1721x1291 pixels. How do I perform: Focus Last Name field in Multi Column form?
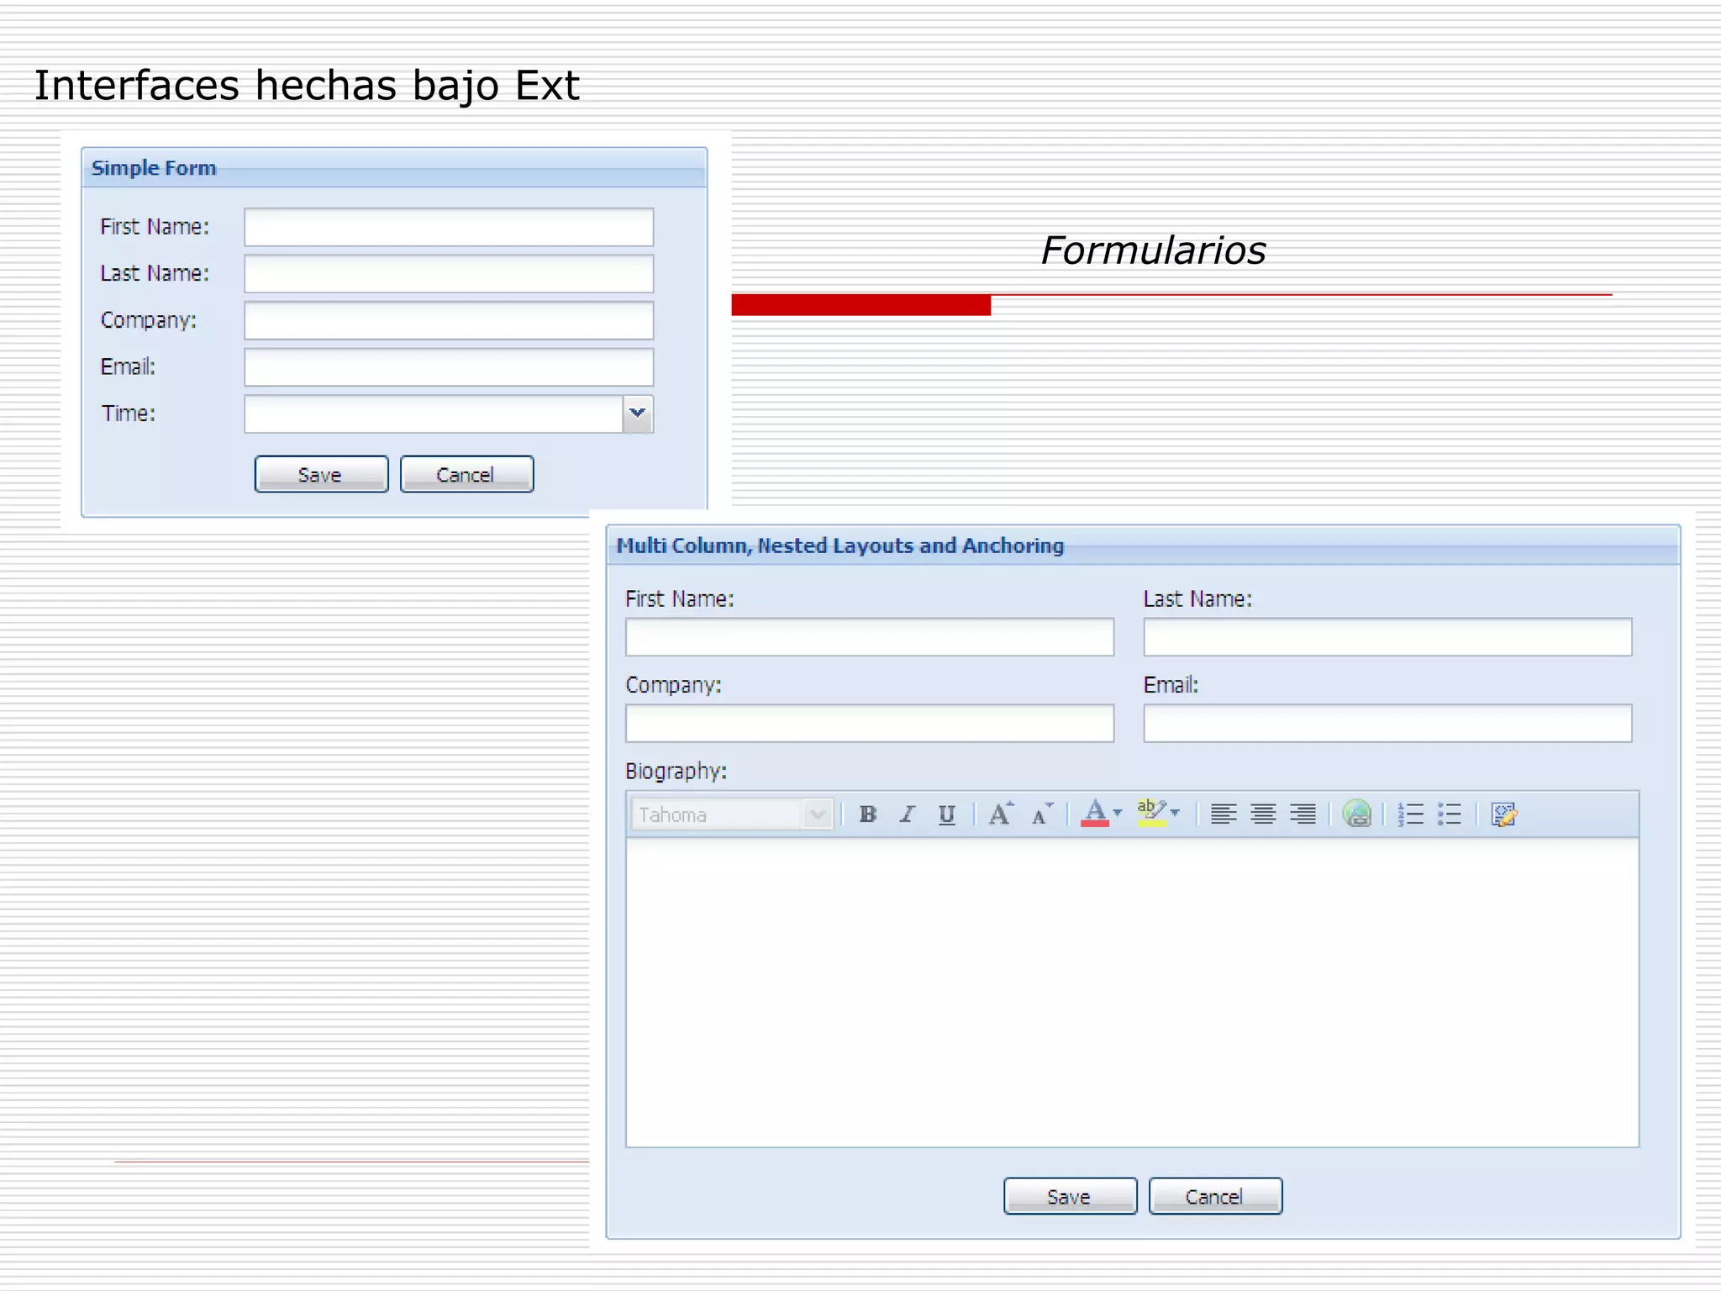click(1387, 637)
